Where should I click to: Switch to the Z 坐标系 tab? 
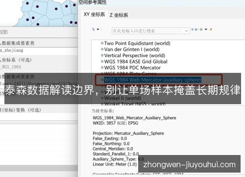pos(119,15)
